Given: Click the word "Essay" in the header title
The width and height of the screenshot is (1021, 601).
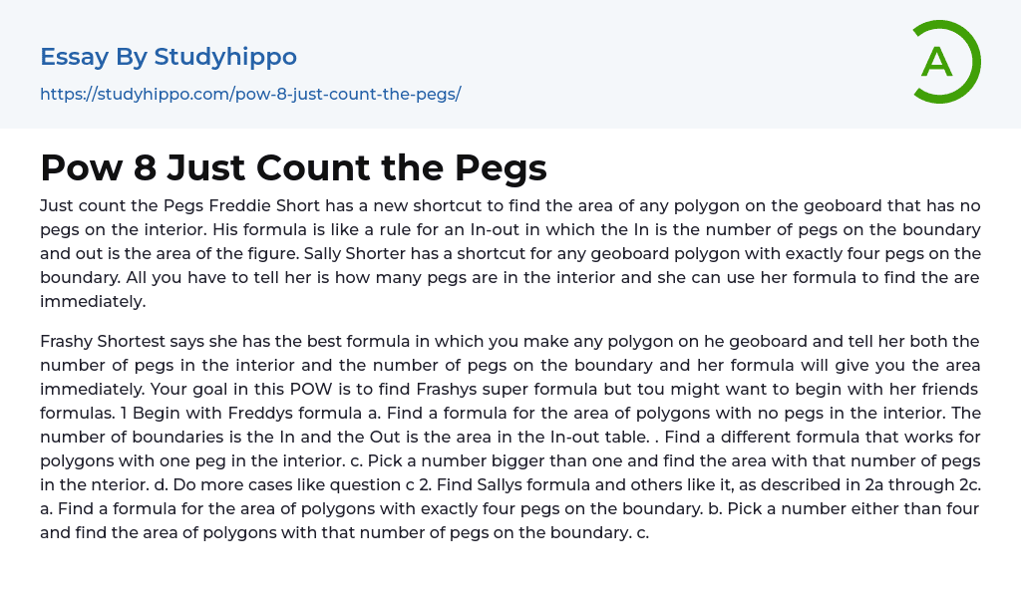Looking at the screenshot, I should tap(74, 57).
